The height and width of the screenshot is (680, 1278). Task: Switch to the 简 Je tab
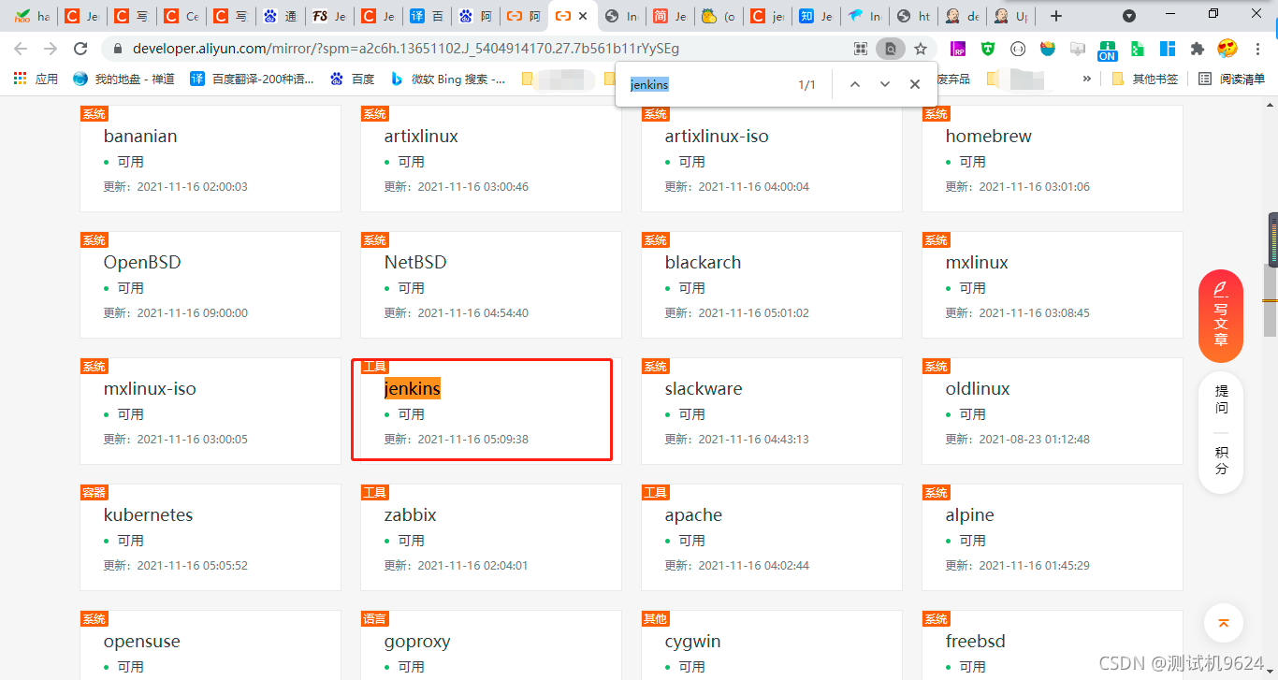coord(670,16)
